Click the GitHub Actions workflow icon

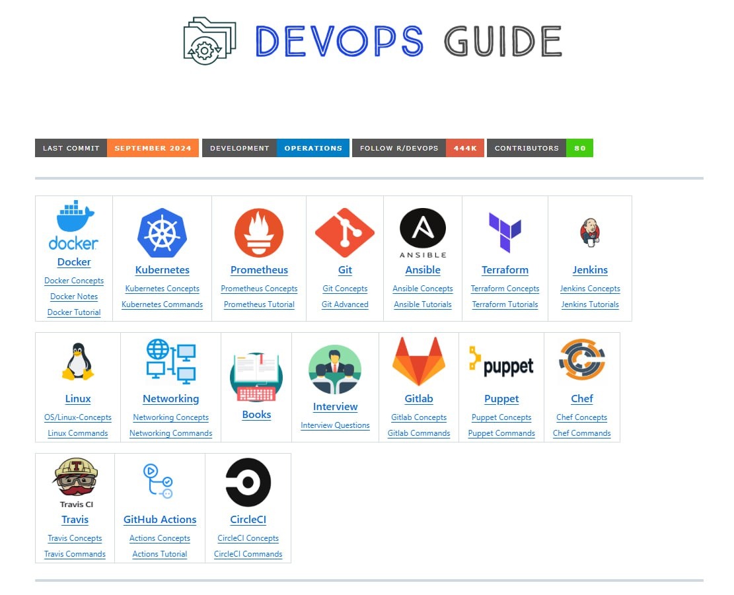tap(158, 481)
